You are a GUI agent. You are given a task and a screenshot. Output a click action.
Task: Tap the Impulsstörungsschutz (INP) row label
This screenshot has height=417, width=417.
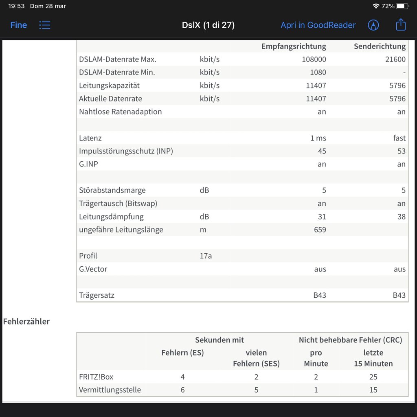[126, 151]
